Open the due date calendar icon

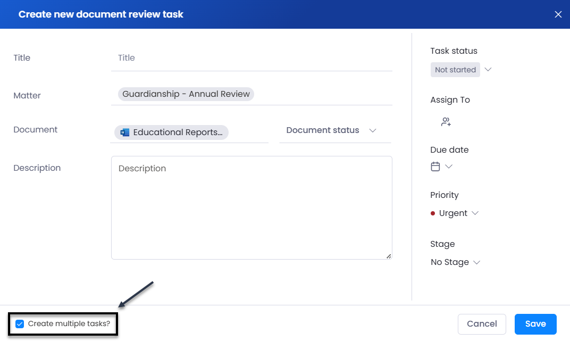click(435, 167)
